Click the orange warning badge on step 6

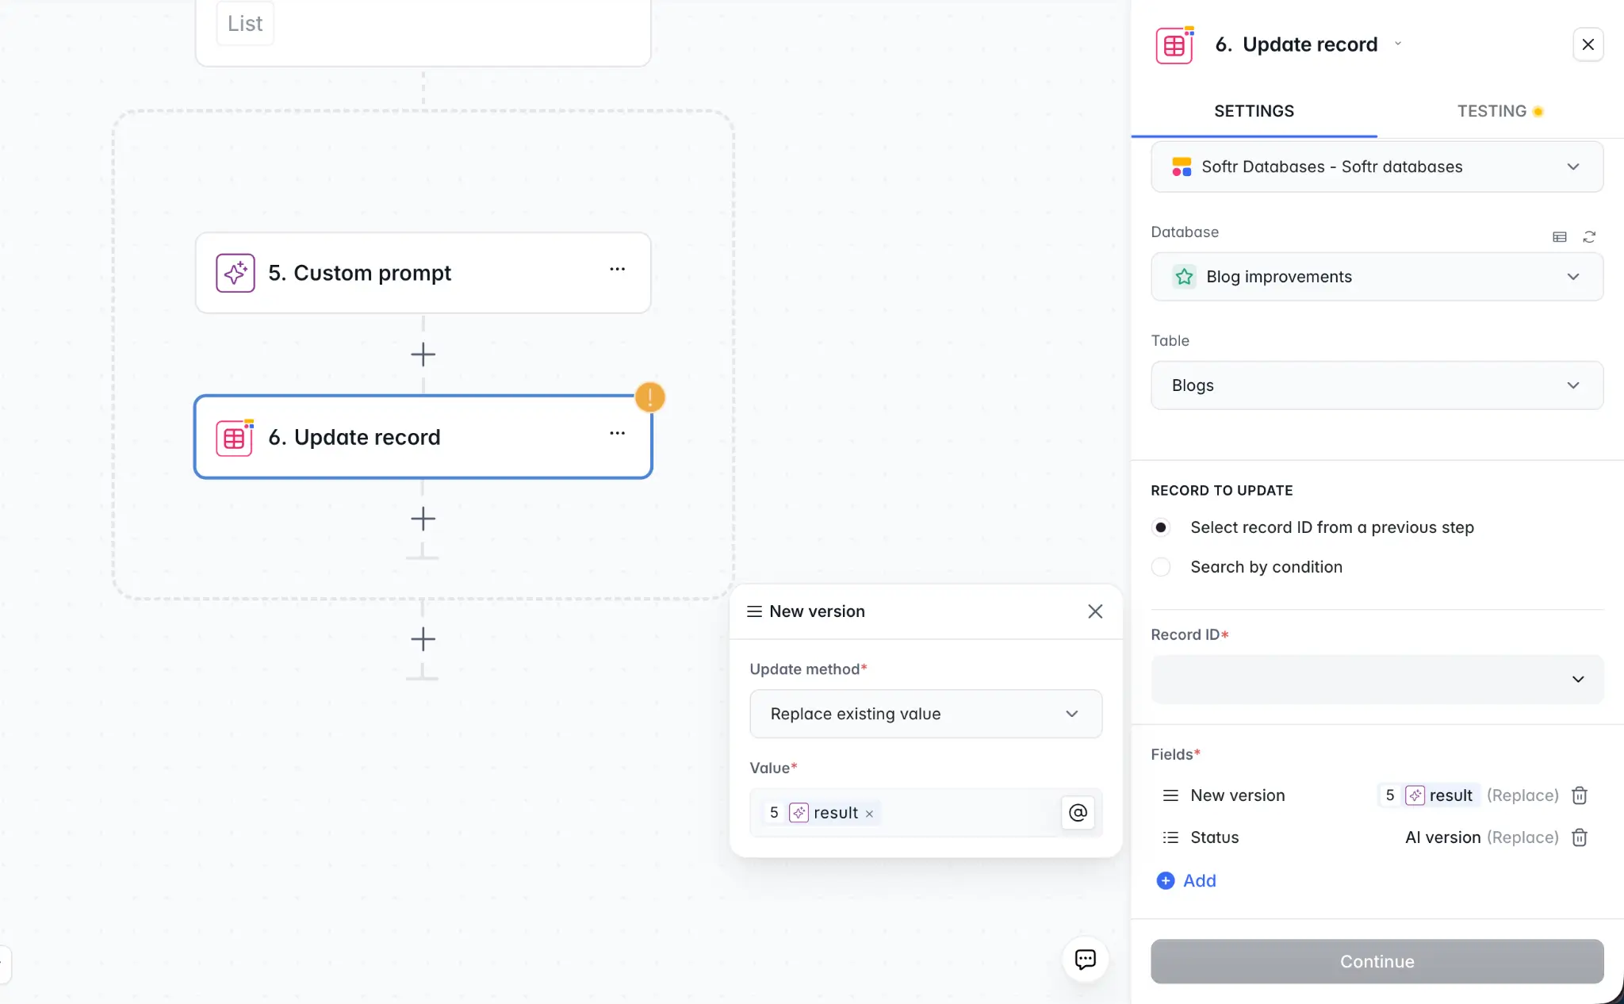pyautogui.click(x=649, y=397)
